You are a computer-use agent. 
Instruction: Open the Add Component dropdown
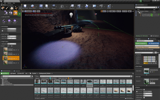coord(141,43)
